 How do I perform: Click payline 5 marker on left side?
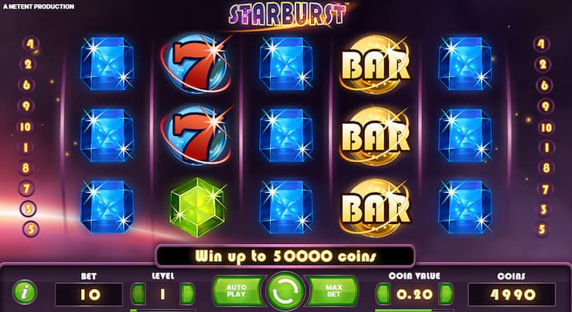(x=31, y=229)
